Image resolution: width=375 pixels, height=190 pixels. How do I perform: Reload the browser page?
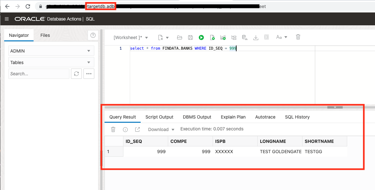(x=28, y=6)
